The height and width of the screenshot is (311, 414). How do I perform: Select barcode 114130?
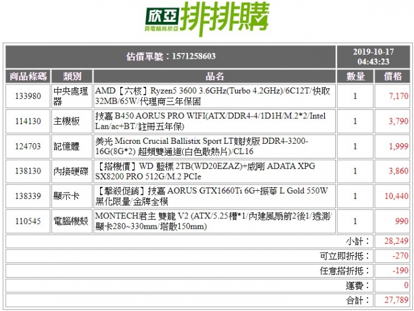28,121
